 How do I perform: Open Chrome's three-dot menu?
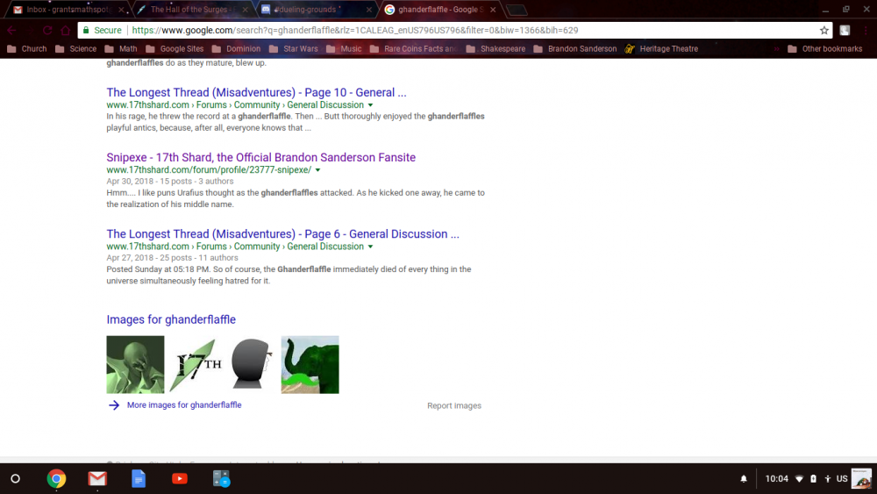coord(866,30)
